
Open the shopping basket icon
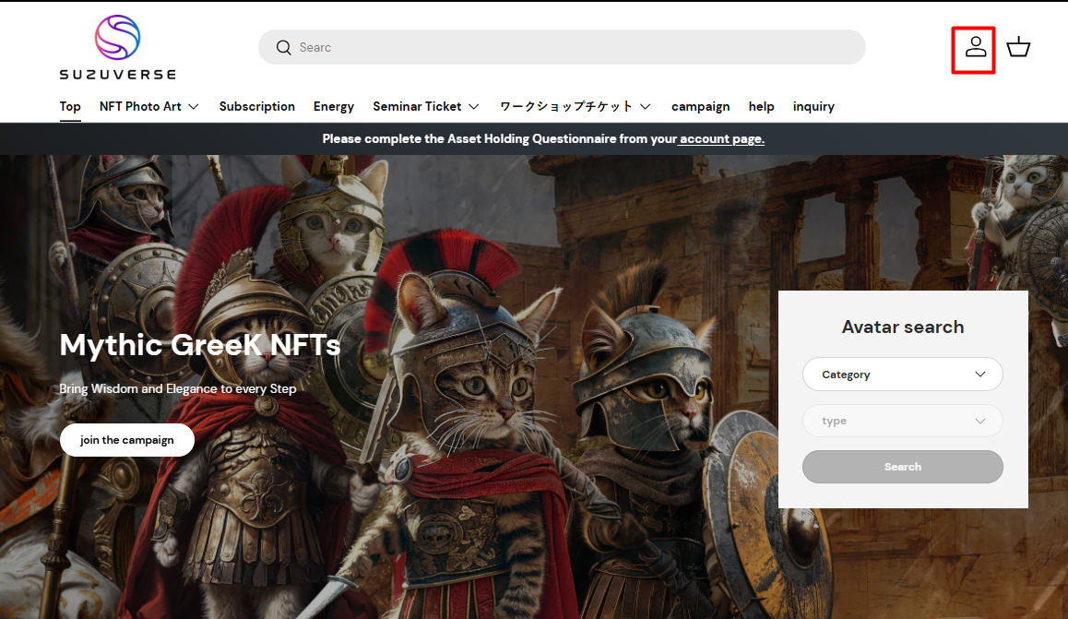click(x=1018, y=47)
